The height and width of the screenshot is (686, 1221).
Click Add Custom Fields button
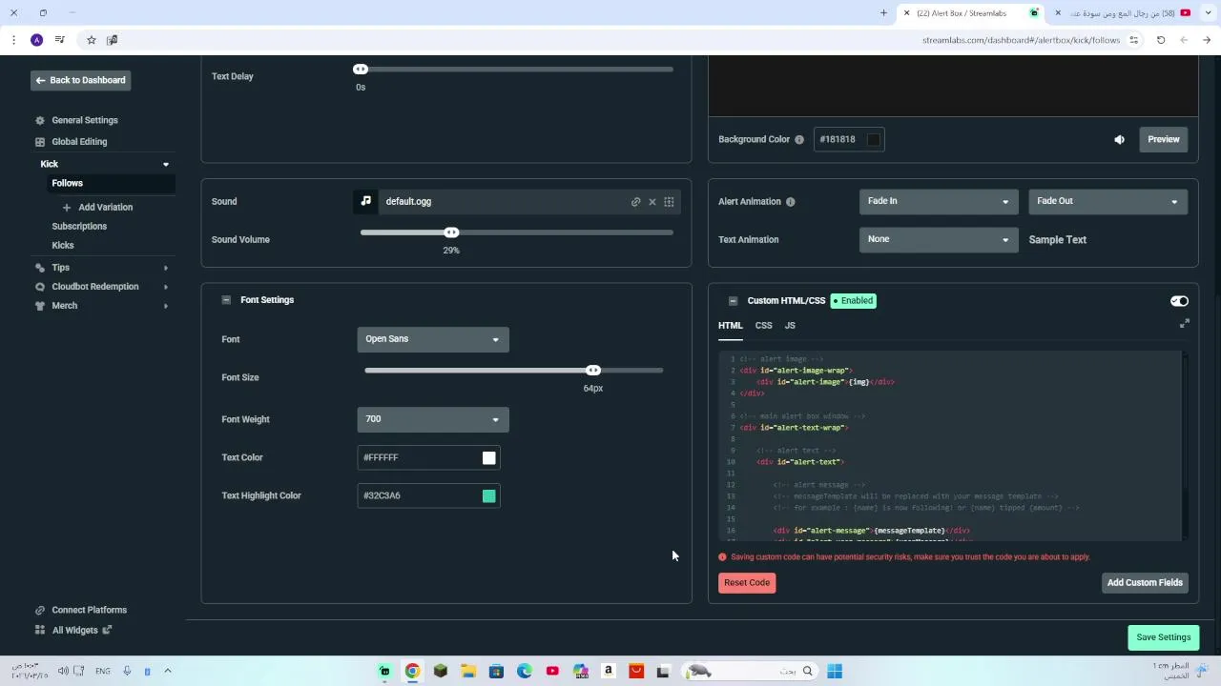point(1145,582)
